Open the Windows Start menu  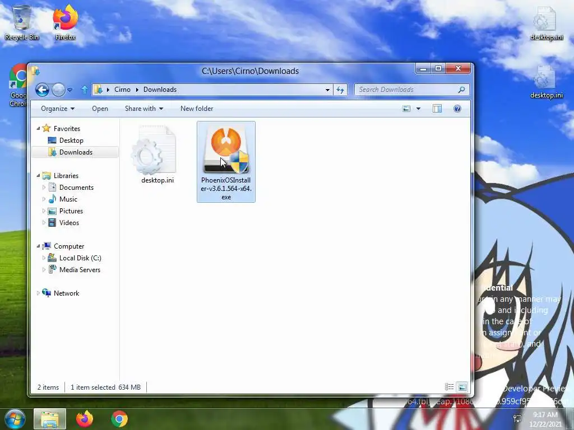[x=15, y=419]
